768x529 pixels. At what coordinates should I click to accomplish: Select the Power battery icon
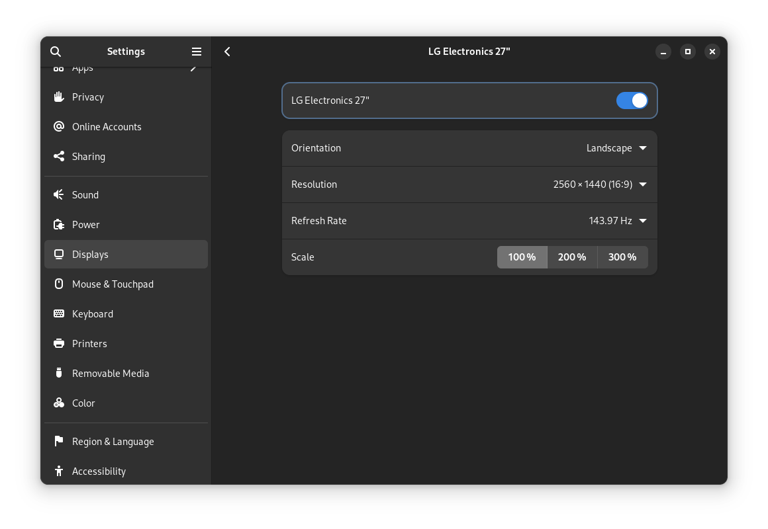click(58, 224)
